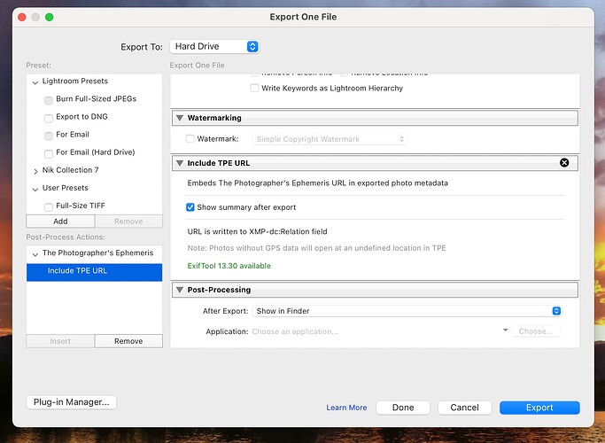Enable the Watermark checkbox
This screenshot has height=443, width=605.
click(x=190, y=138)
